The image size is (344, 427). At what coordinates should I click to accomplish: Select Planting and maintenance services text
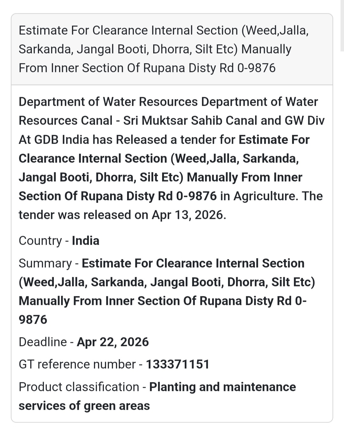coord(157,396)
